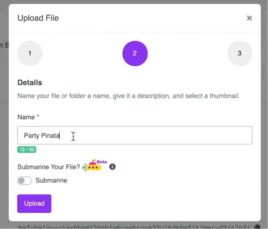Click the Beta label above submarine
268x229 pixels.
pyautogui.click(x=102, y=162)
